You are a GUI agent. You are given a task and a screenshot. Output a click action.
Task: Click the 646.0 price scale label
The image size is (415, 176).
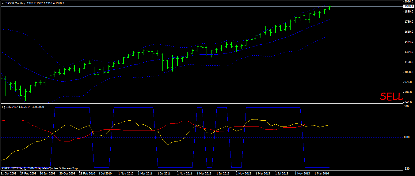[408, 102]
